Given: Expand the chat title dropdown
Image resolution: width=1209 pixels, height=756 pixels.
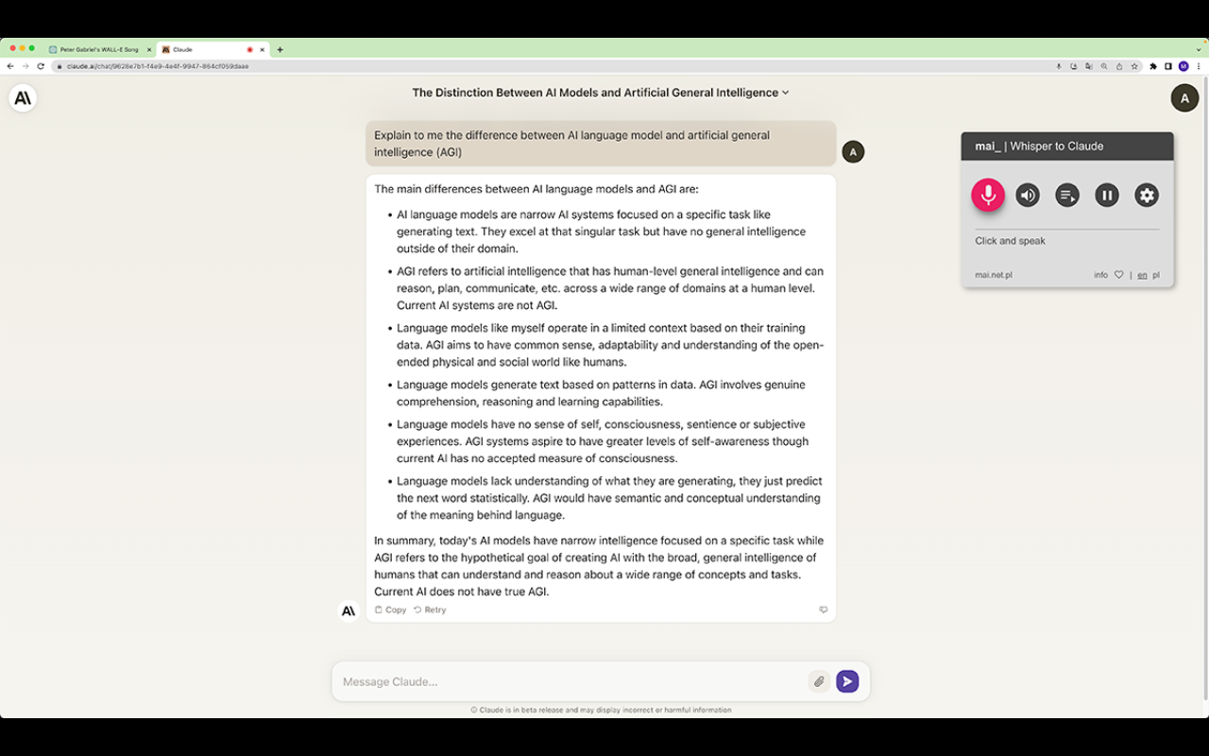Looking at the screenshot, I should coord(601,93).
